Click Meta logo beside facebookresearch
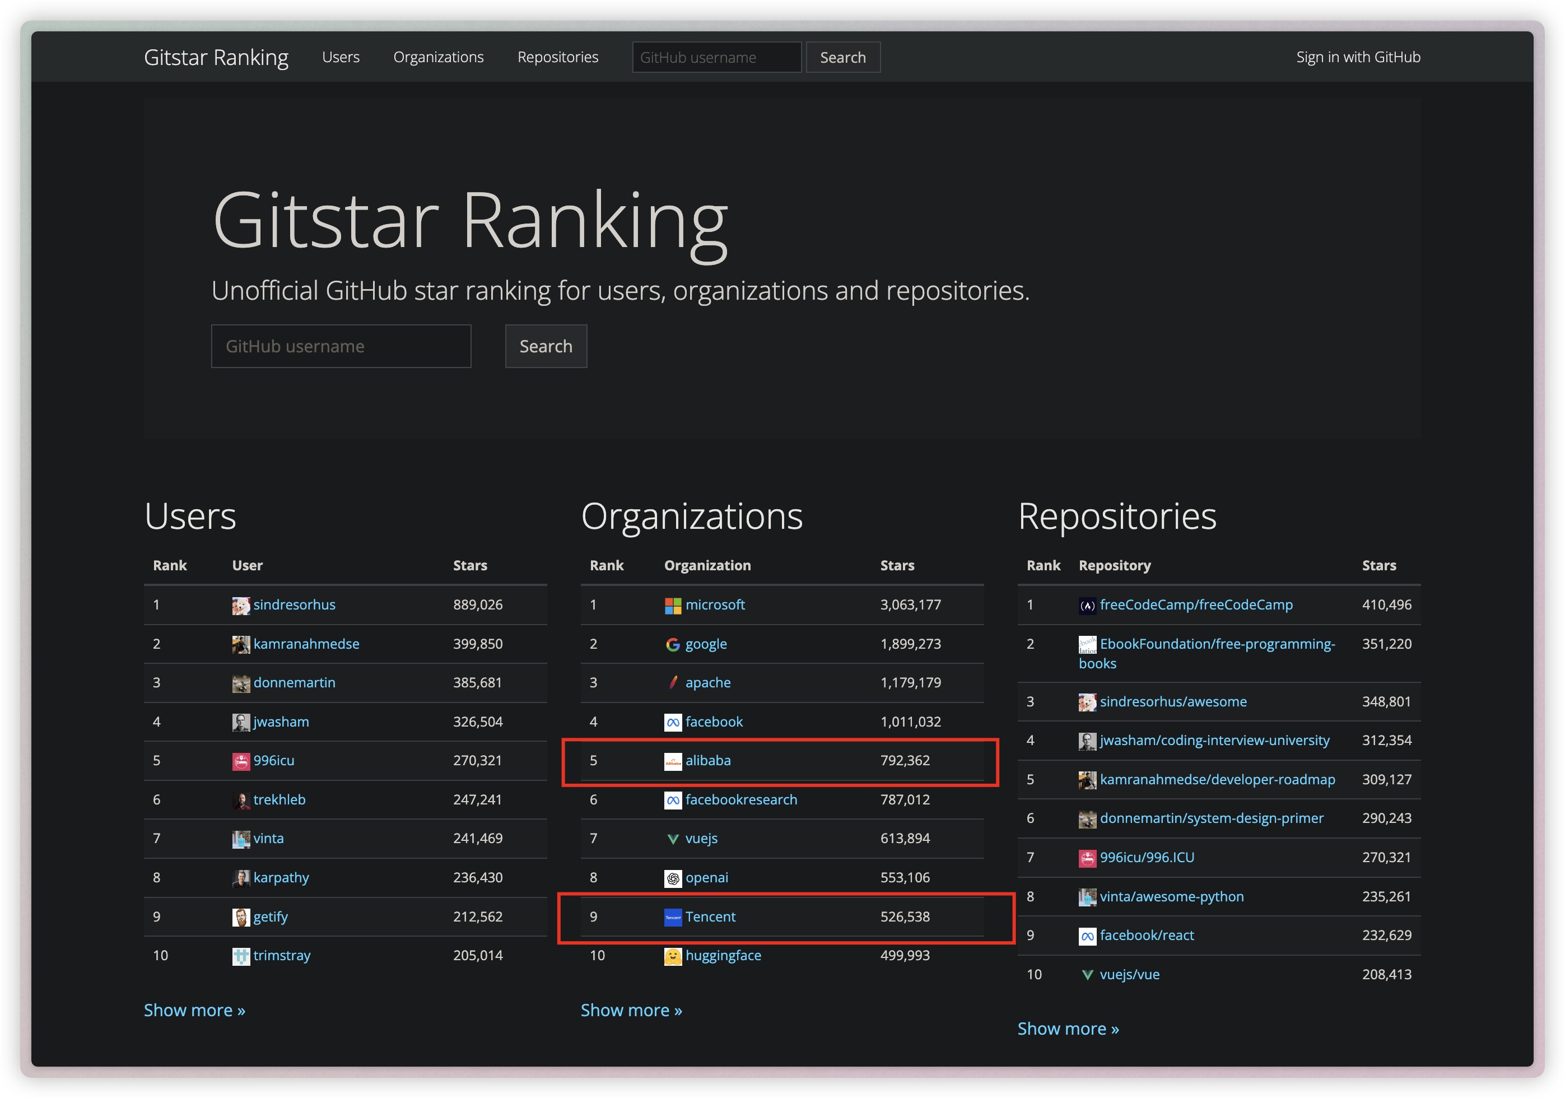This screenshot has height=1098, width=1565. [x=673, y=800]
